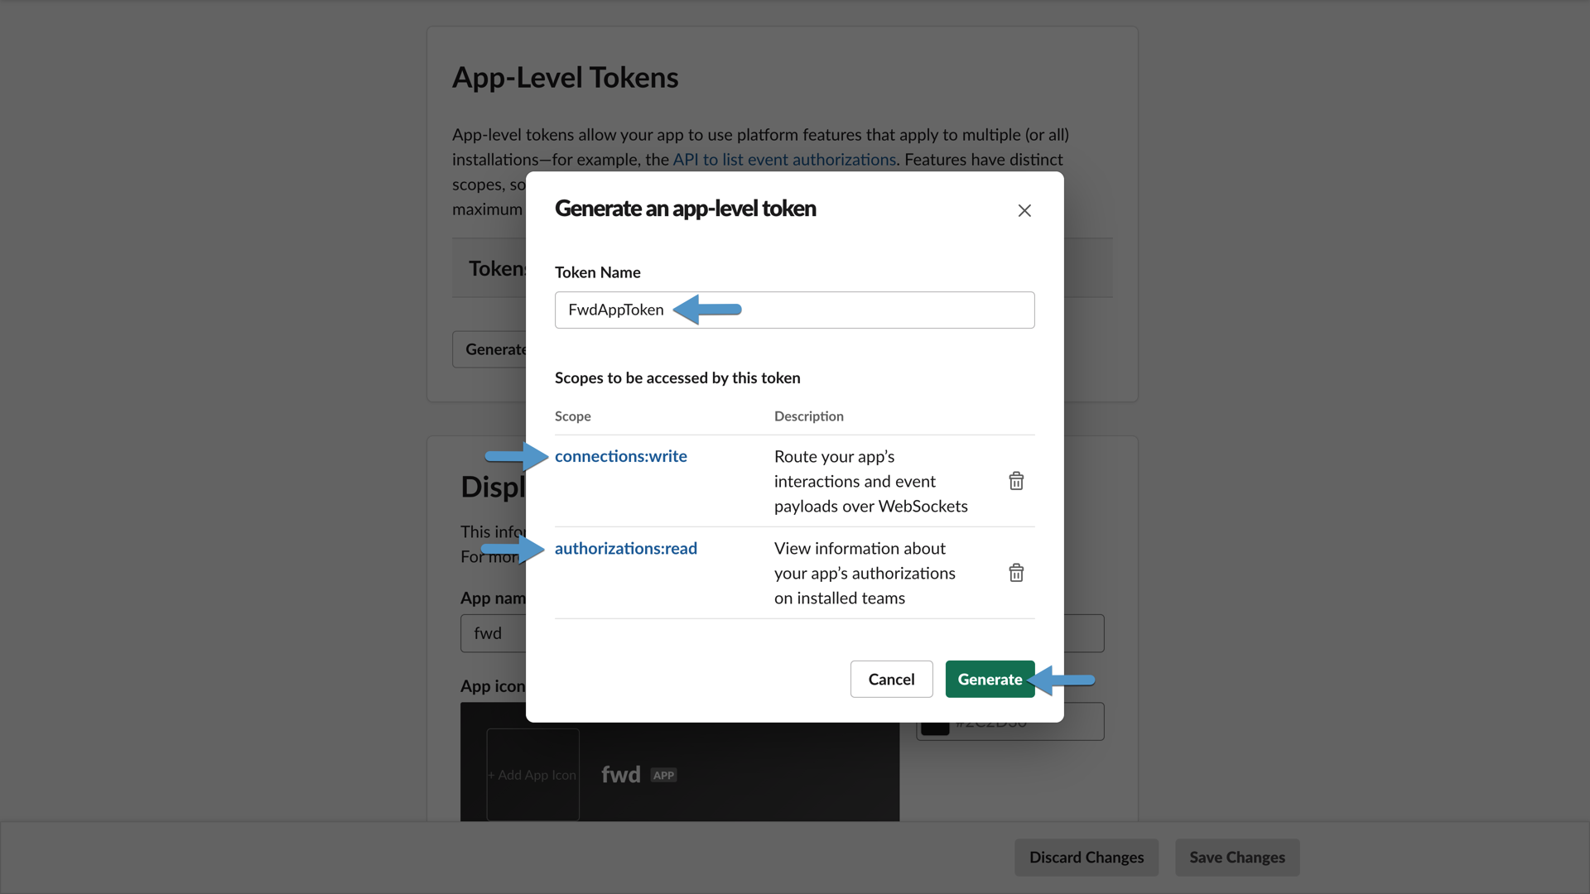This screenshot has height=894, width=1590.
Task: Click the Add App Icon placeholder
Action: [x=532, y=774]
